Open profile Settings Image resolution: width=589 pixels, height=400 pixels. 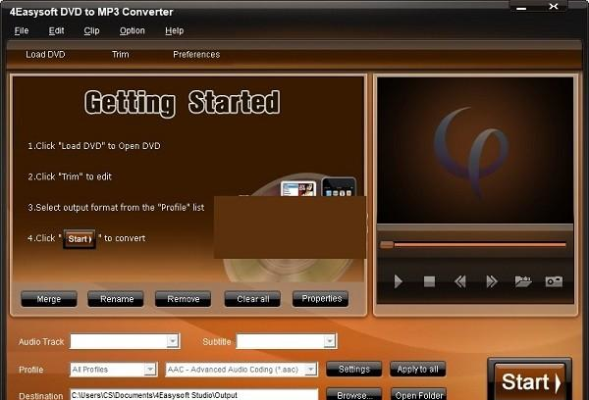click(x=353, y=370)
